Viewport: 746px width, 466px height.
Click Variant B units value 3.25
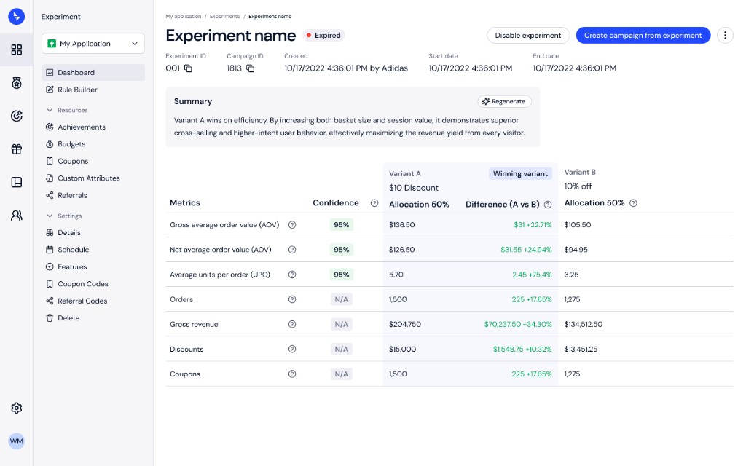571,275
